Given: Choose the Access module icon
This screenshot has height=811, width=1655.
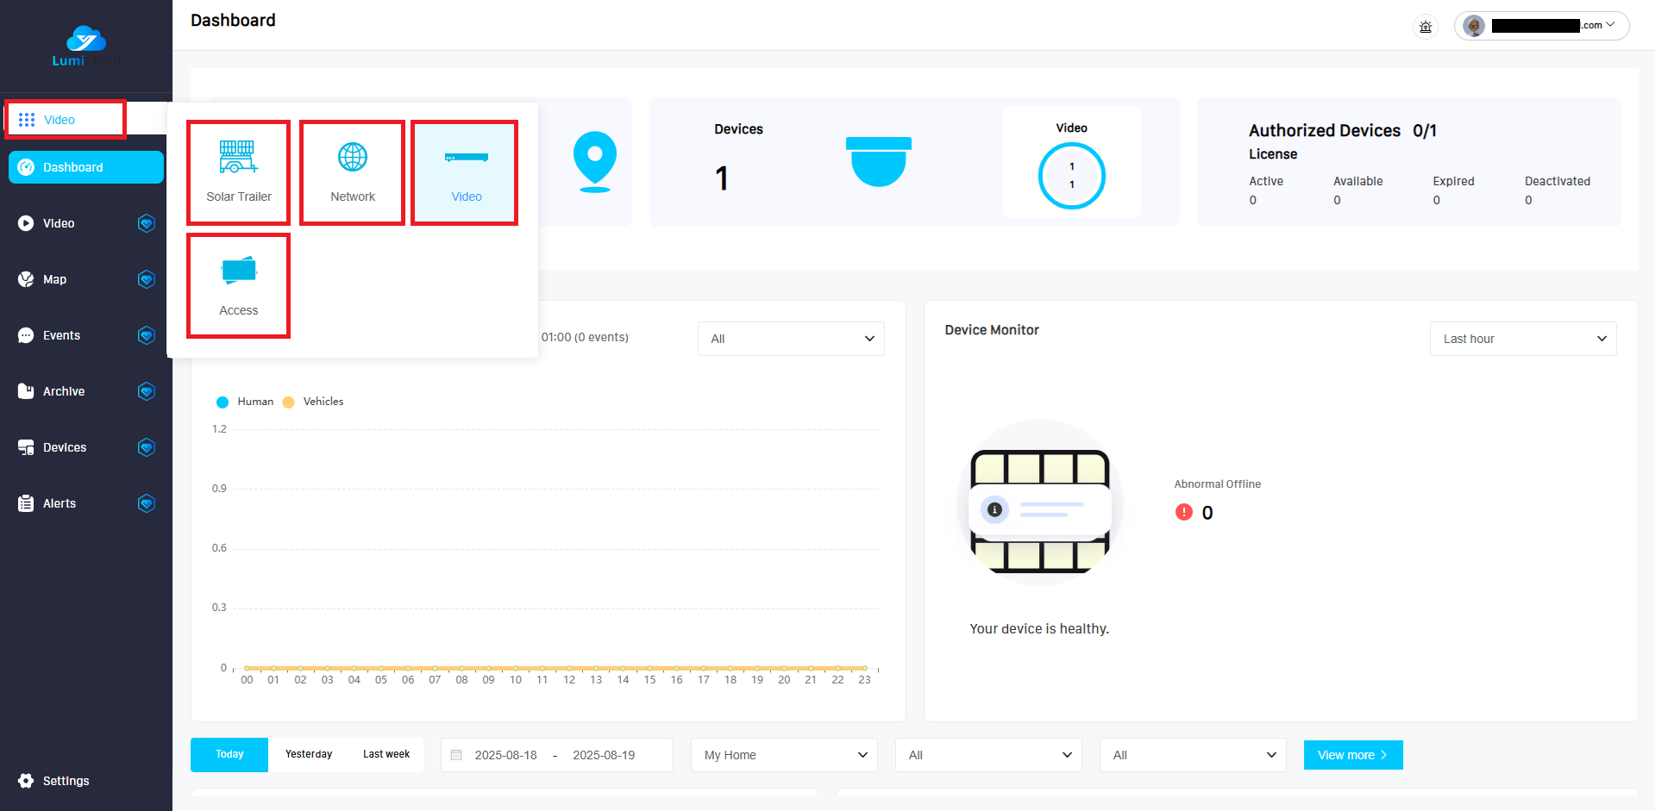Looking at the screenshot, I should (x=238, y=271).
